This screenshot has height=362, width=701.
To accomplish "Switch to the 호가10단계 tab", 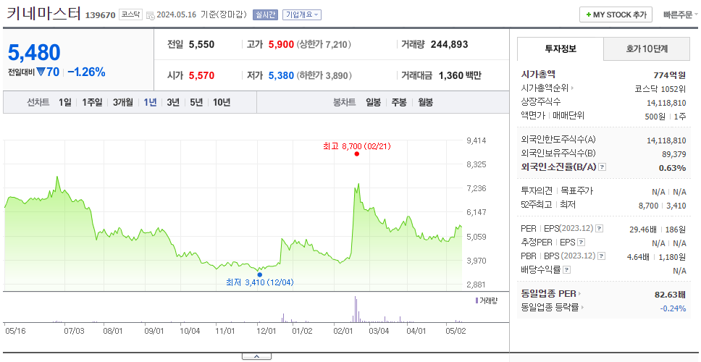I will (x=647, y=49).
